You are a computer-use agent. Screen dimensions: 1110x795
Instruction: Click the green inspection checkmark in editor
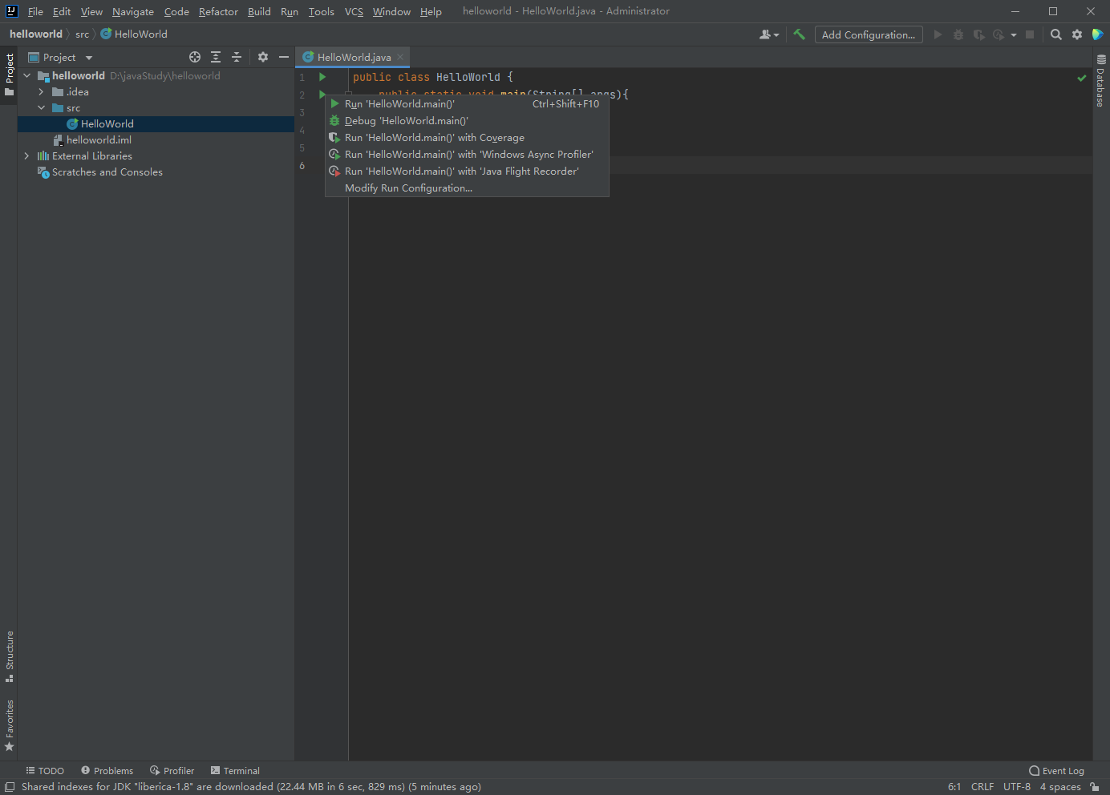tap(1082, 78)
